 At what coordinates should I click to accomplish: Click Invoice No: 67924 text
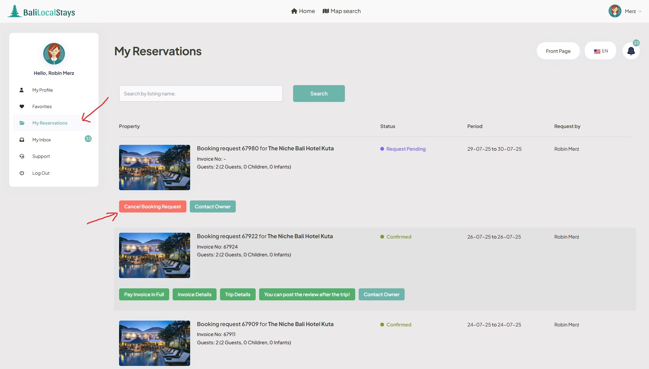(217, 247)
